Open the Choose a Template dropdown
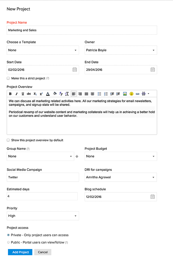The width and height of the screenshot is (173, 262). tap(43, 50)
